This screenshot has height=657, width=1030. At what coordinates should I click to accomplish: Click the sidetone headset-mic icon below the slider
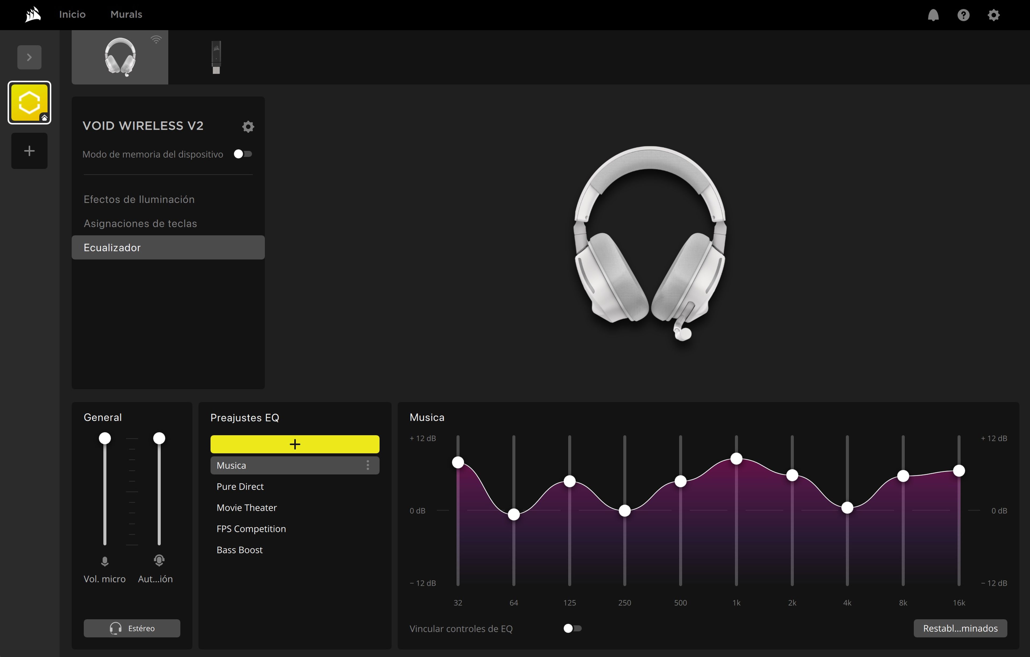pyautogui.click(x=159, y=560)
